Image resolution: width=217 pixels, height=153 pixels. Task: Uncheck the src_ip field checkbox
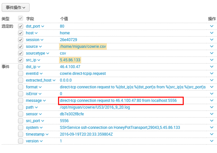click(20, 60)
